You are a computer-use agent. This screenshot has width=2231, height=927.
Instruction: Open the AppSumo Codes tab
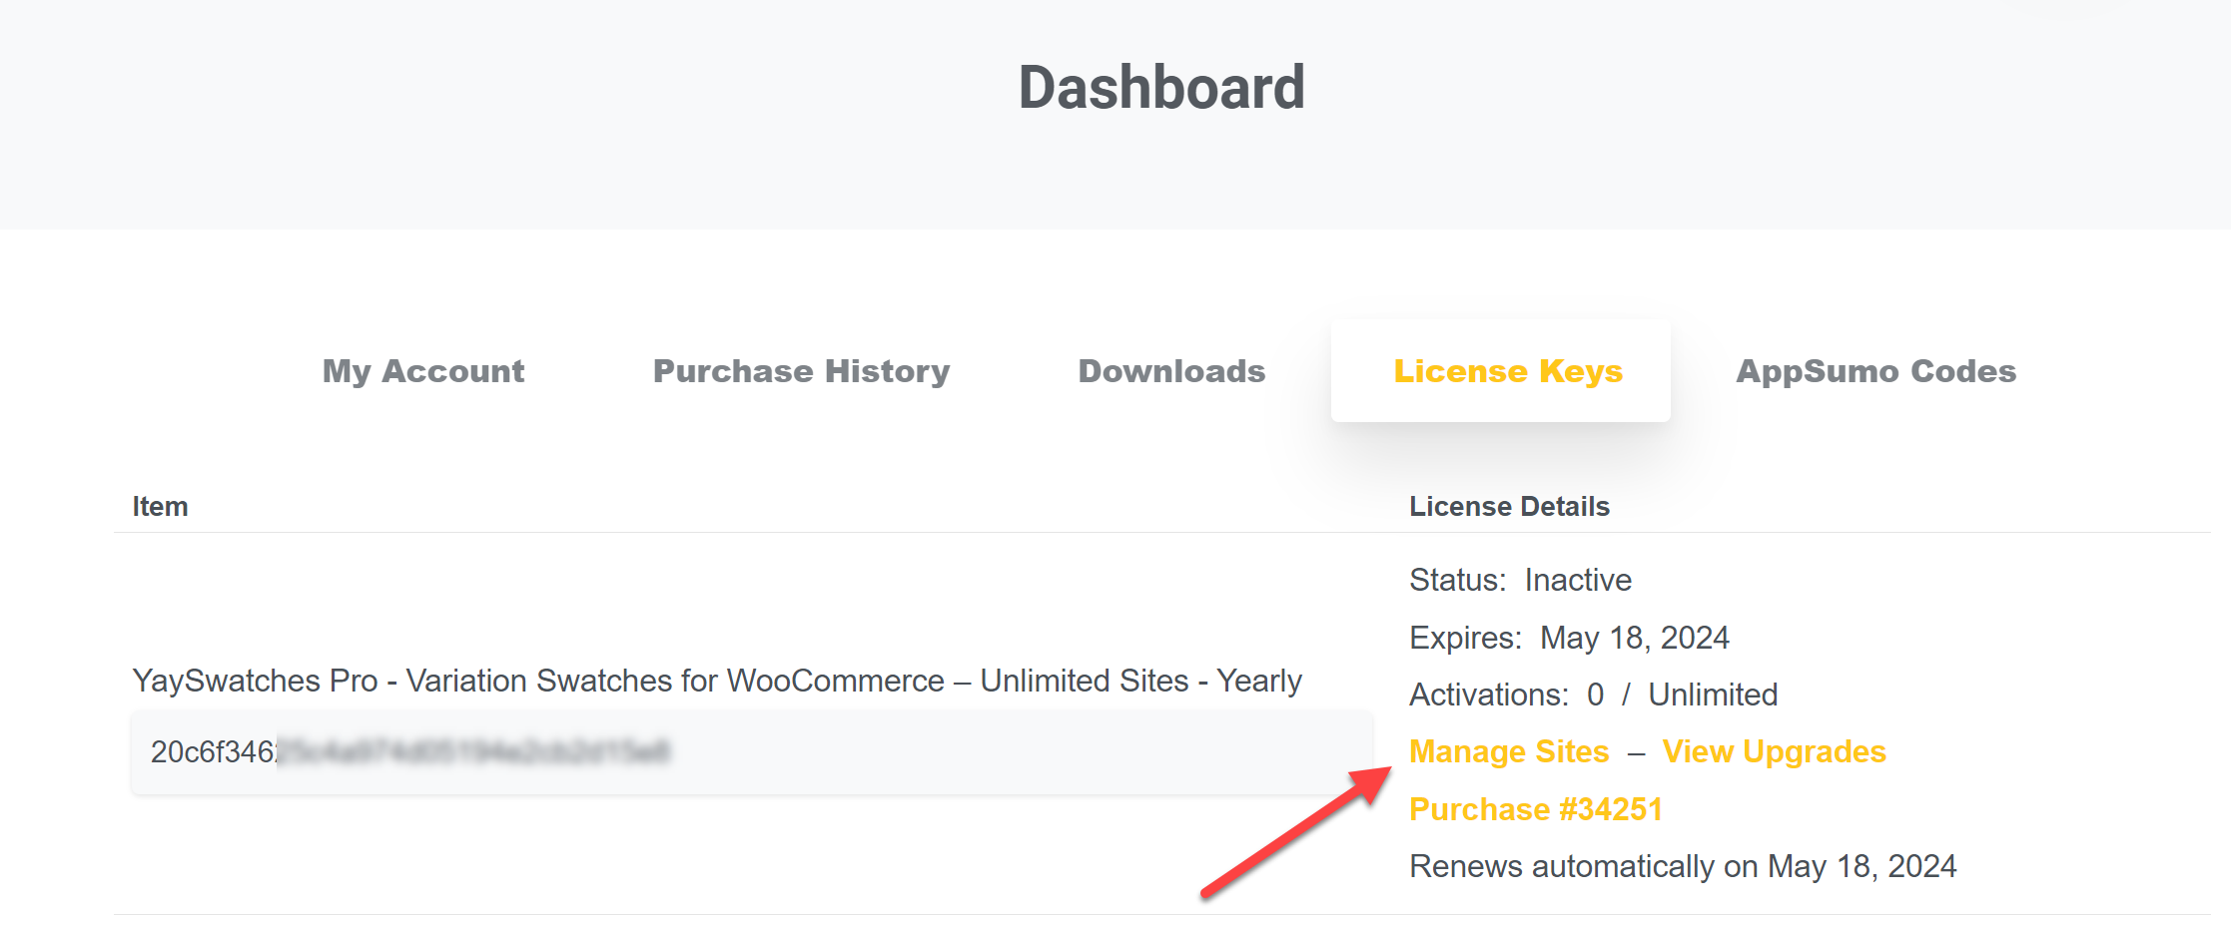coord(1875,371)
